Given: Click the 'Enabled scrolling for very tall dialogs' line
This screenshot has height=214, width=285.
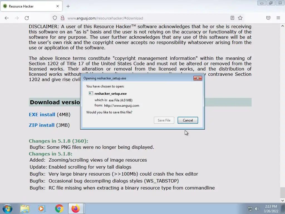Looking at the screenshot, I should tap(90, 167).
